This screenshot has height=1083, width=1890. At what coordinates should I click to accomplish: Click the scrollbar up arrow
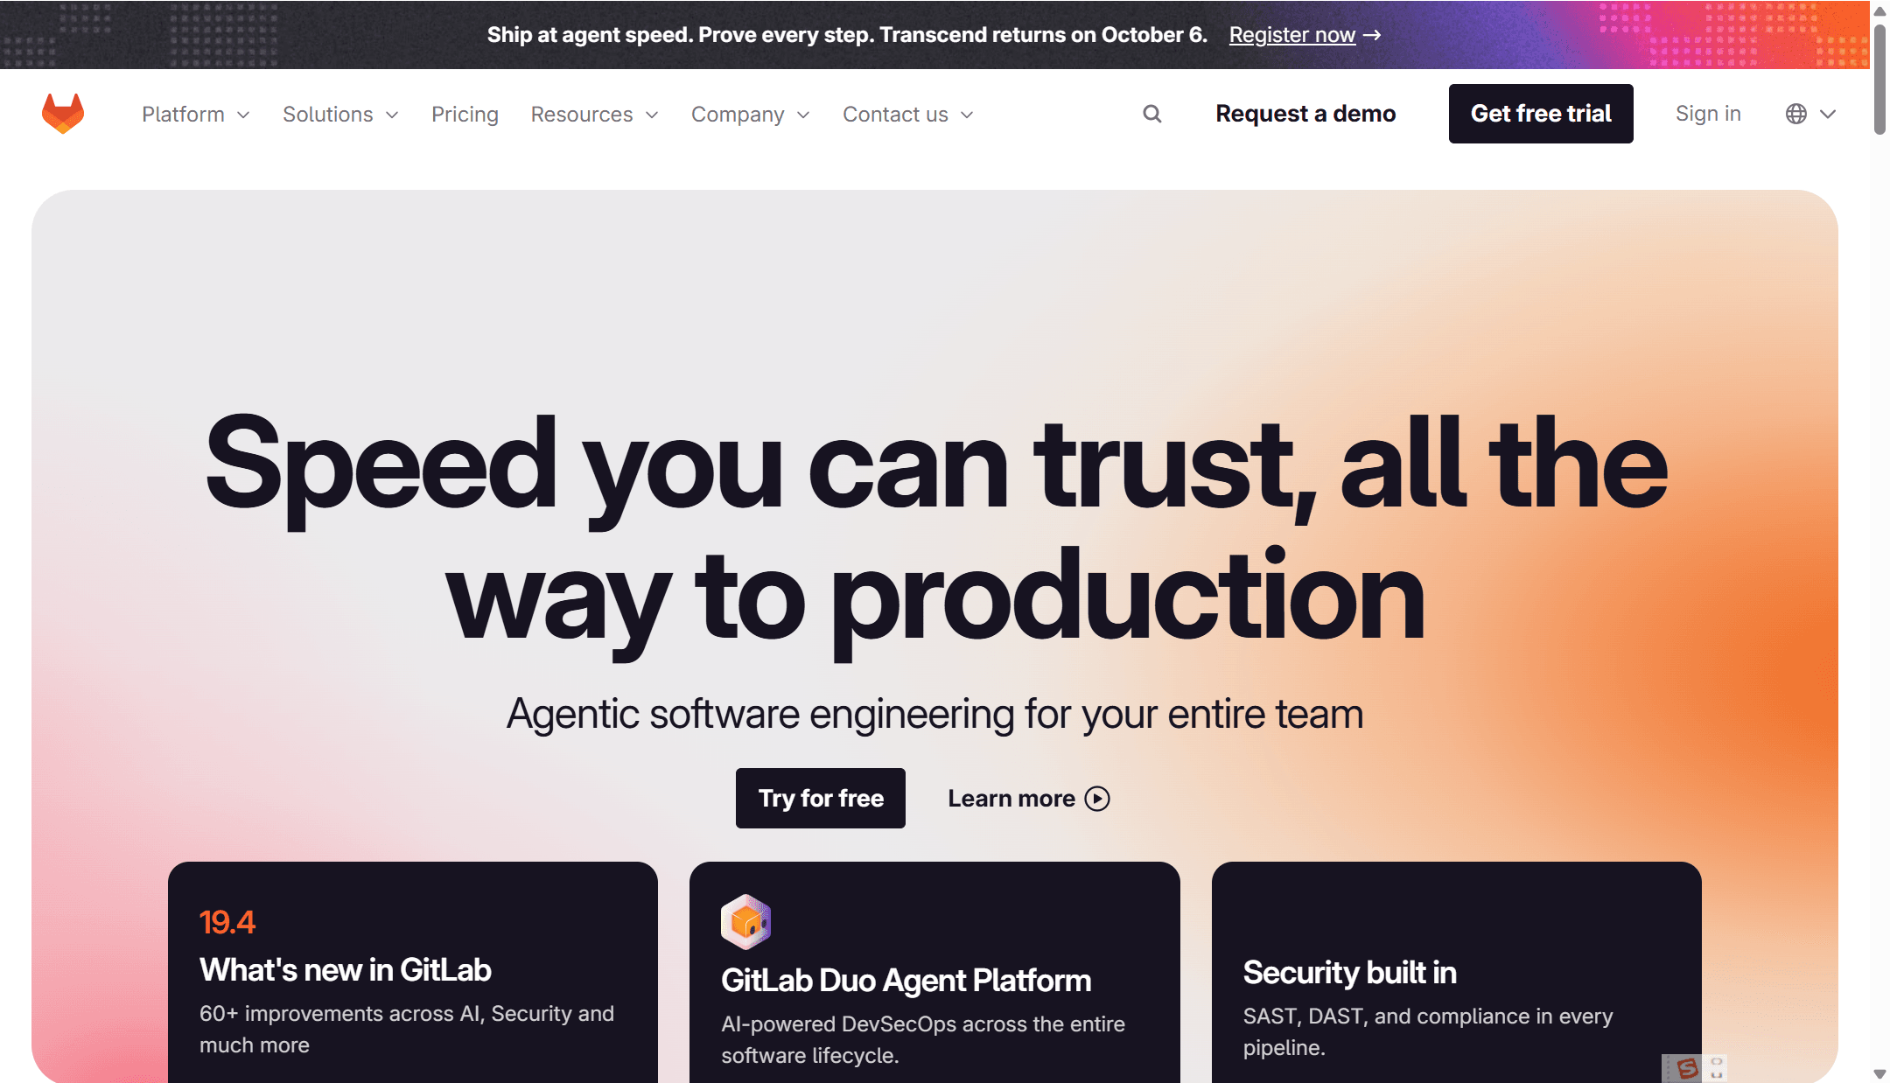pyautogui.click(x=1879, y=10)
